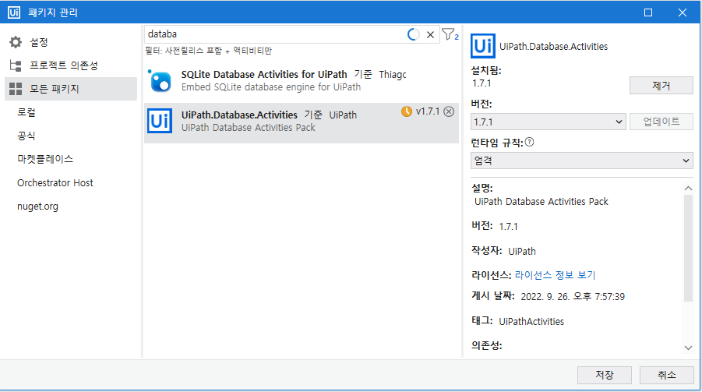Viewport: 702px width, 392px height.
Task: Open the 런타임 규칙 엄격 dropdown
Action: (x=581, y=161)
